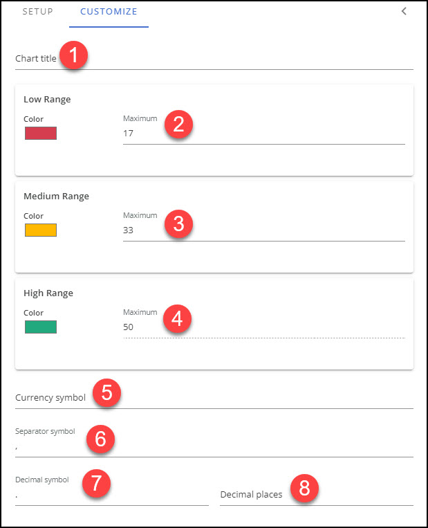Click the red callout badge numbered 5
The height and width of the screenshot is (528, 428).
pyautogui.click(x=107, y=393)
